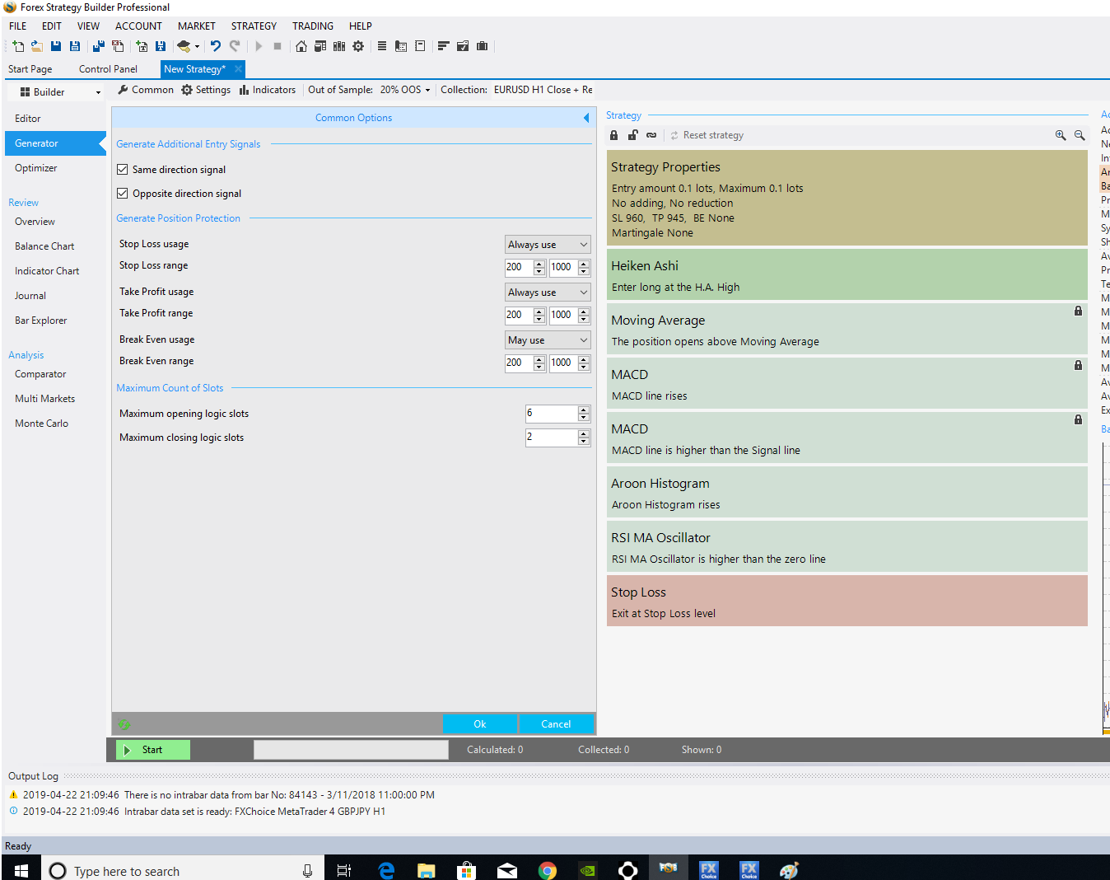Open the FILE menu
Viewport: 1110px width, 880px height.
[x=18, y=26]
